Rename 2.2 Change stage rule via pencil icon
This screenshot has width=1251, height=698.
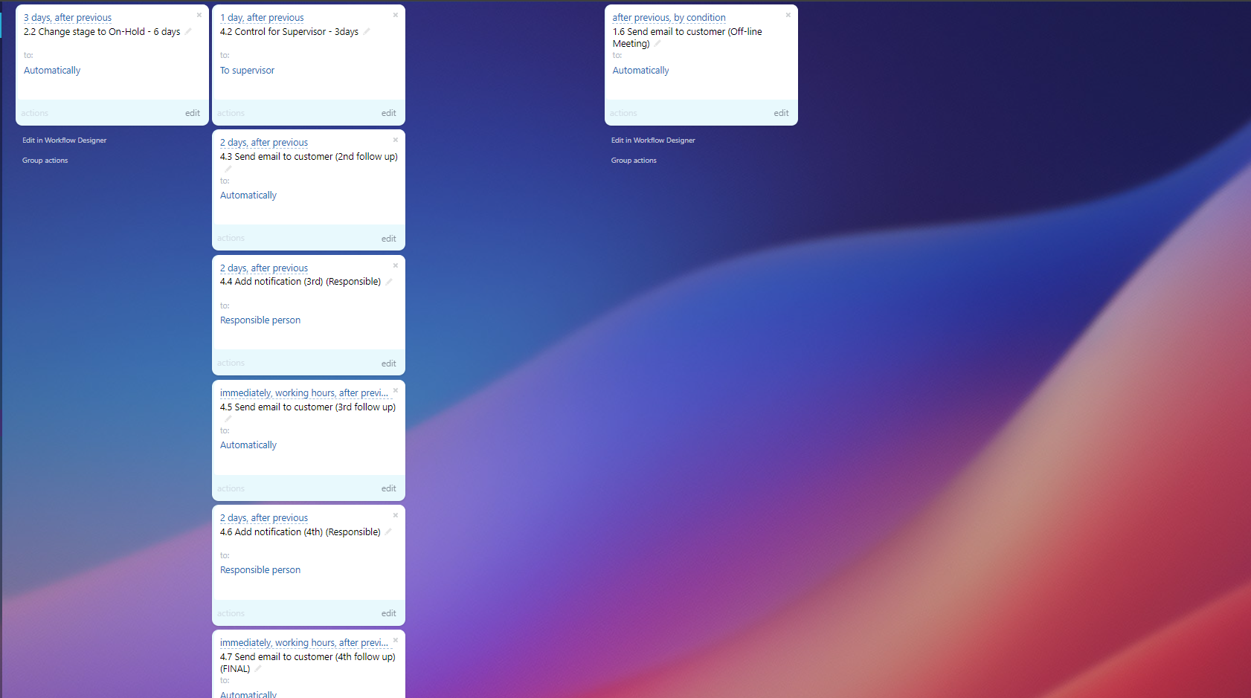[x=188, y=31]
